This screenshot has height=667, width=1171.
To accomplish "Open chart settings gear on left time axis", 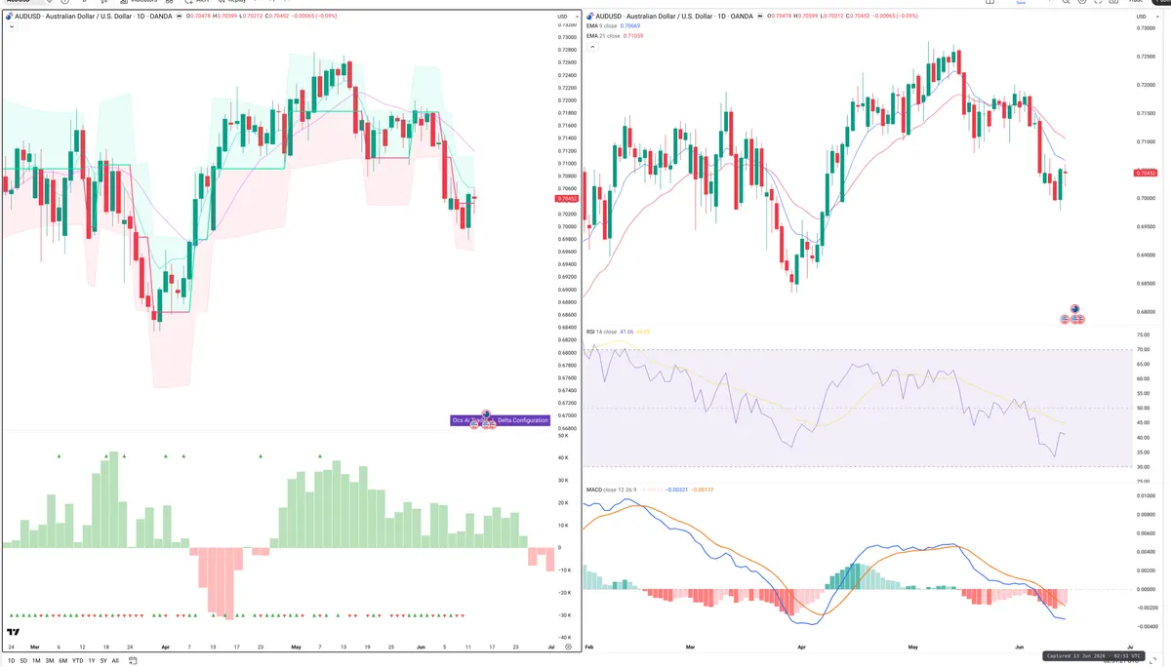I will [x=567, y=647].
